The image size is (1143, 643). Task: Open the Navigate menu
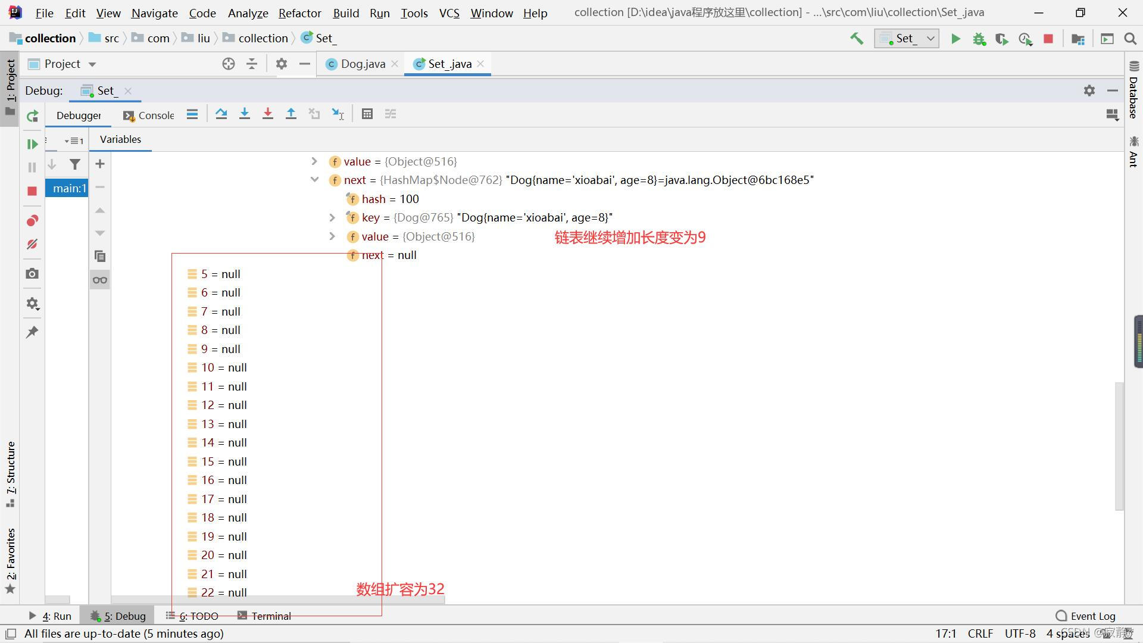click(154, 13)
